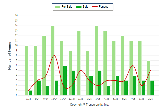Select the 10/24 For Sale bar
Image resolution: width=165 pixels, height=111 pixels.
point(53,61)
